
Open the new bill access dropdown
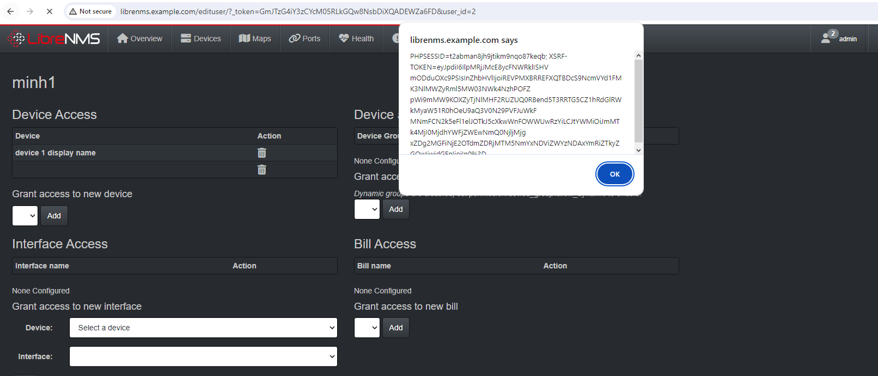pos(367,328)
